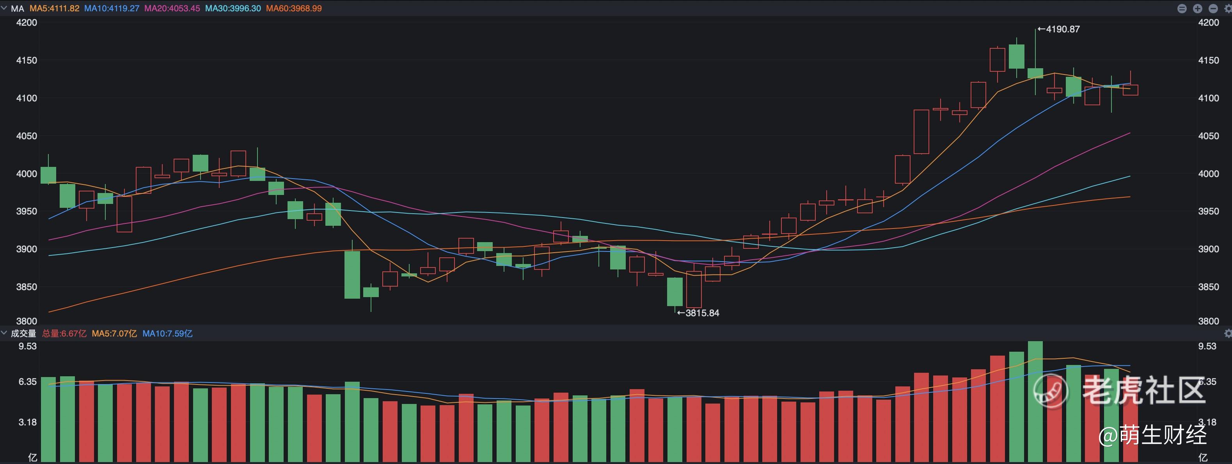
Task: Click the equal-sign reset zoom icon
Action: [1182, 9]
